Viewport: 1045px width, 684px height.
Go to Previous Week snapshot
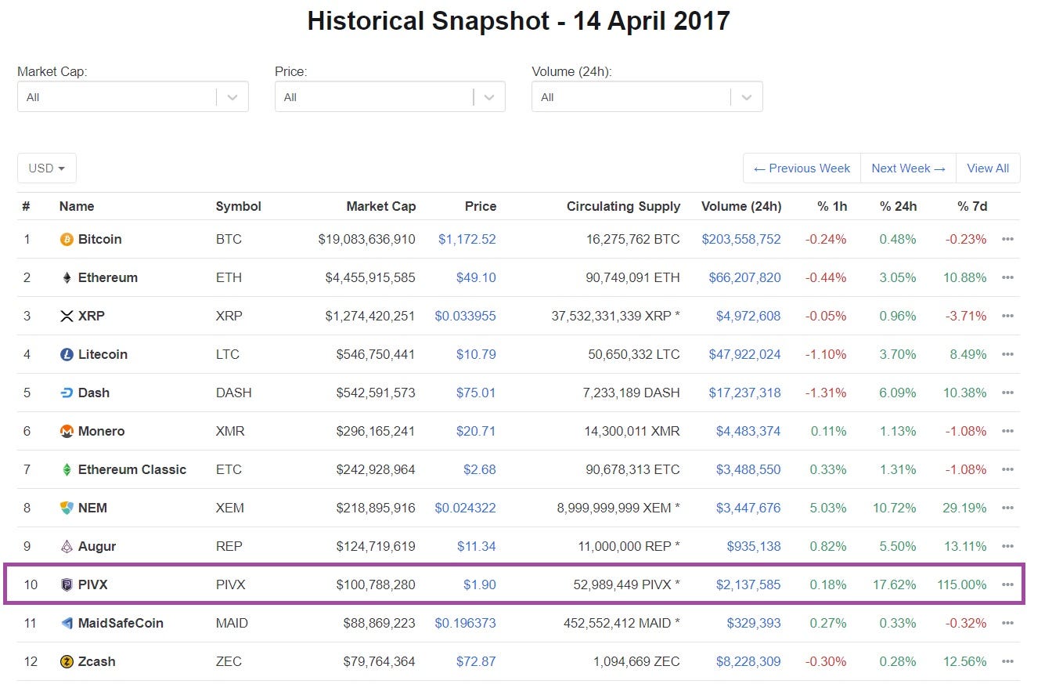801,168
